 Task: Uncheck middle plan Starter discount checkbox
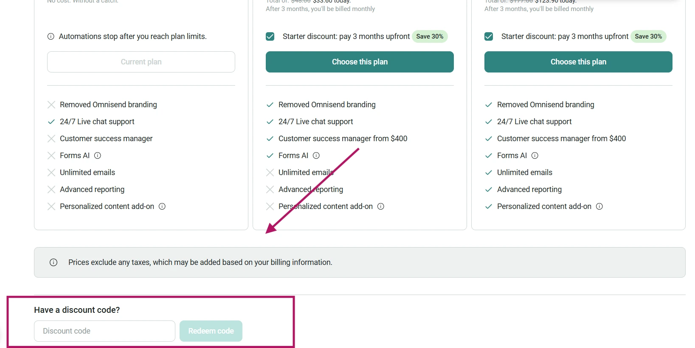(x=270, y=36)
